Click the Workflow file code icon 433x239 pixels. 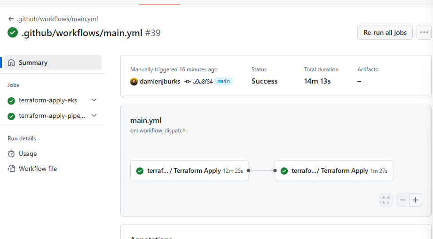tap(11, 169)
